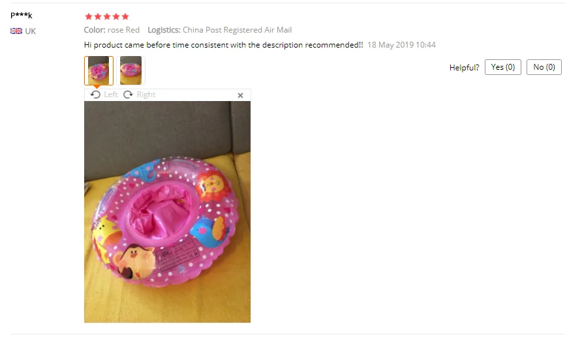Click the first red rating star
This screenshot has width=567, height=337.
click(x=89, y=16)
